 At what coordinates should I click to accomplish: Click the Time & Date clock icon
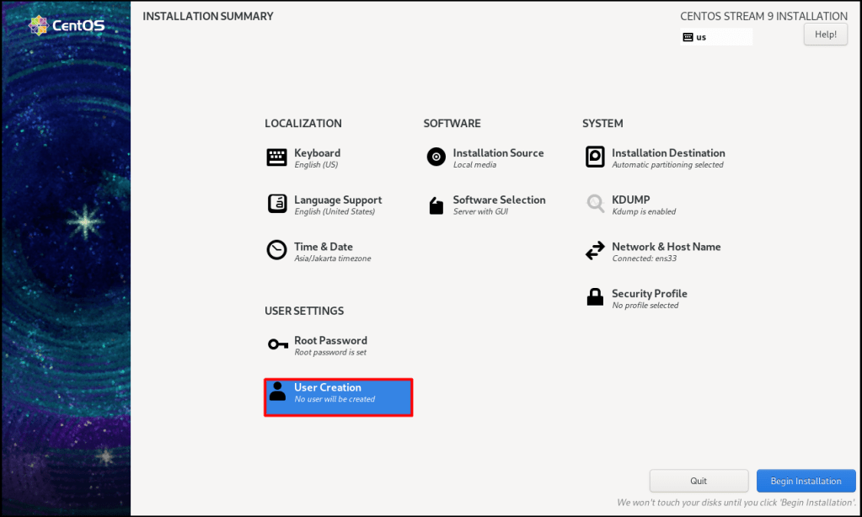click(276, 250)
